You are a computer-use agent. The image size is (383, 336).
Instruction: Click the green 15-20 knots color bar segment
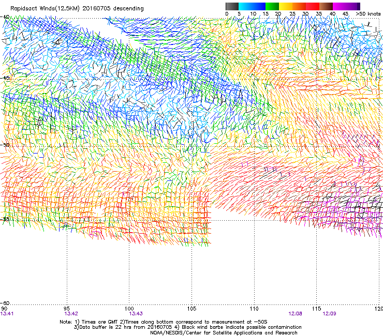point(272,6)
